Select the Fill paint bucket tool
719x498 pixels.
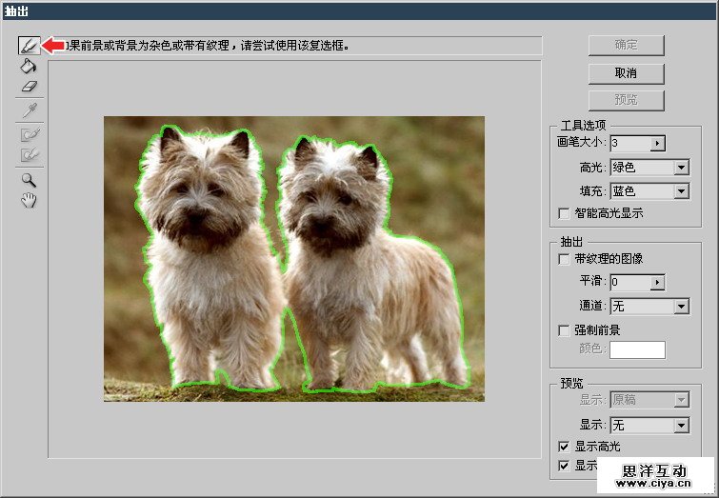click(29, 66)
